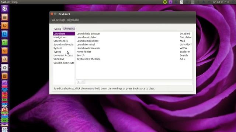The width and height of the screenshot is (236, 132).
Task: Select the Launch email client row
Action: coord(134,41)
